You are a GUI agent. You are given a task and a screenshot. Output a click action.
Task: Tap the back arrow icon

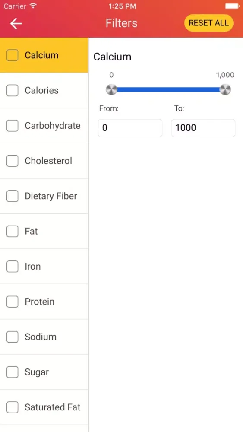[16, 23]
